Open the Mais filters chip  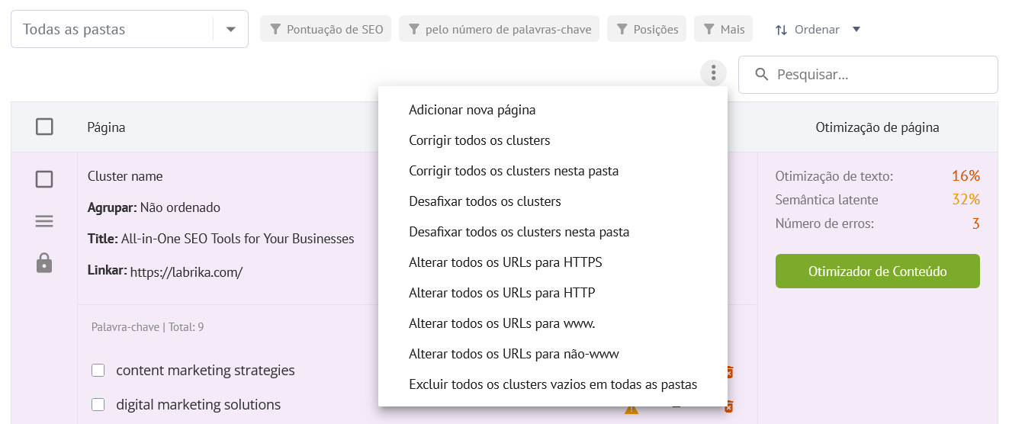724,29
